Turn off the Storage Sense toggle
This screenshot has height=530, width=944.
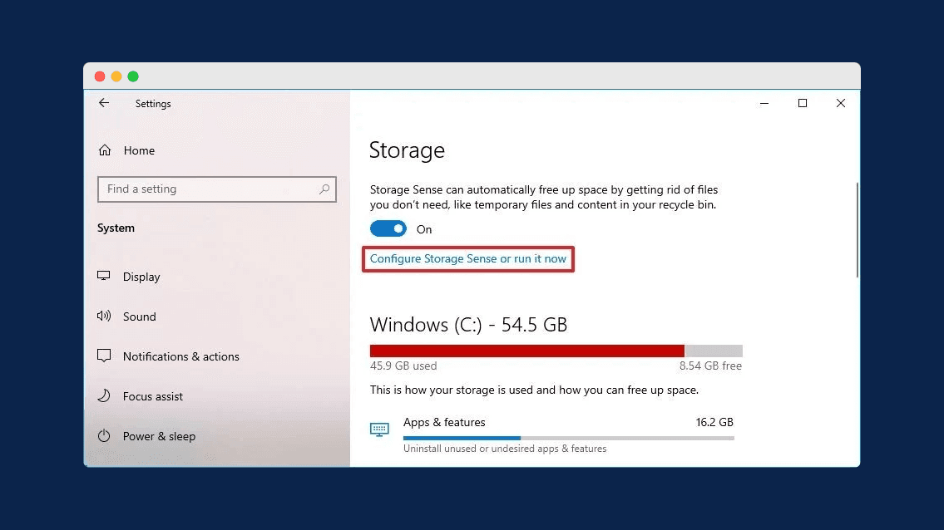(388, 229)
